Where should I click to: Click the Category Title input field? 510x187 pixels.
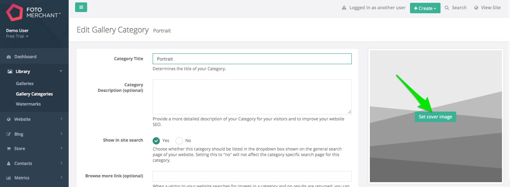[252, 59]
